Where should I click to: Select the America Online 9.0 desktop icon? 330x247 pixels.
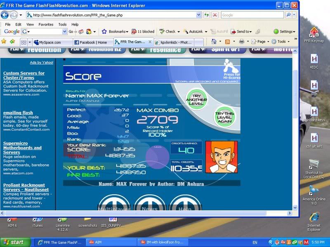[x=314, y=195]
